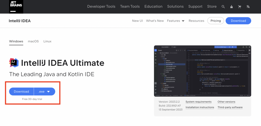Screen dimensions: 261x126
Task: Open the shopping cart icon
Action: (240, 7)
